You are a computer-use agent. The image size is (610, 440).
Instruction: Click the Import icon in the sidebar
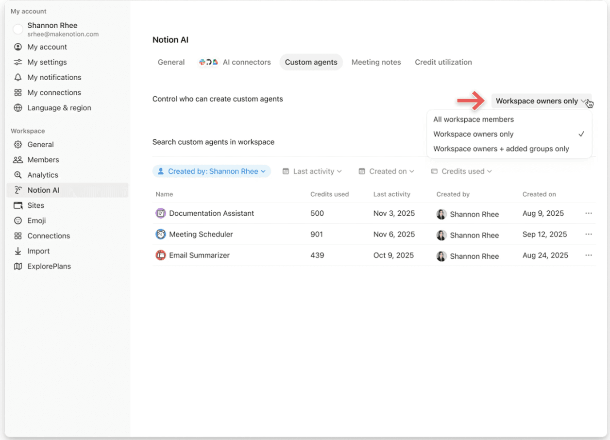point(17,251)
